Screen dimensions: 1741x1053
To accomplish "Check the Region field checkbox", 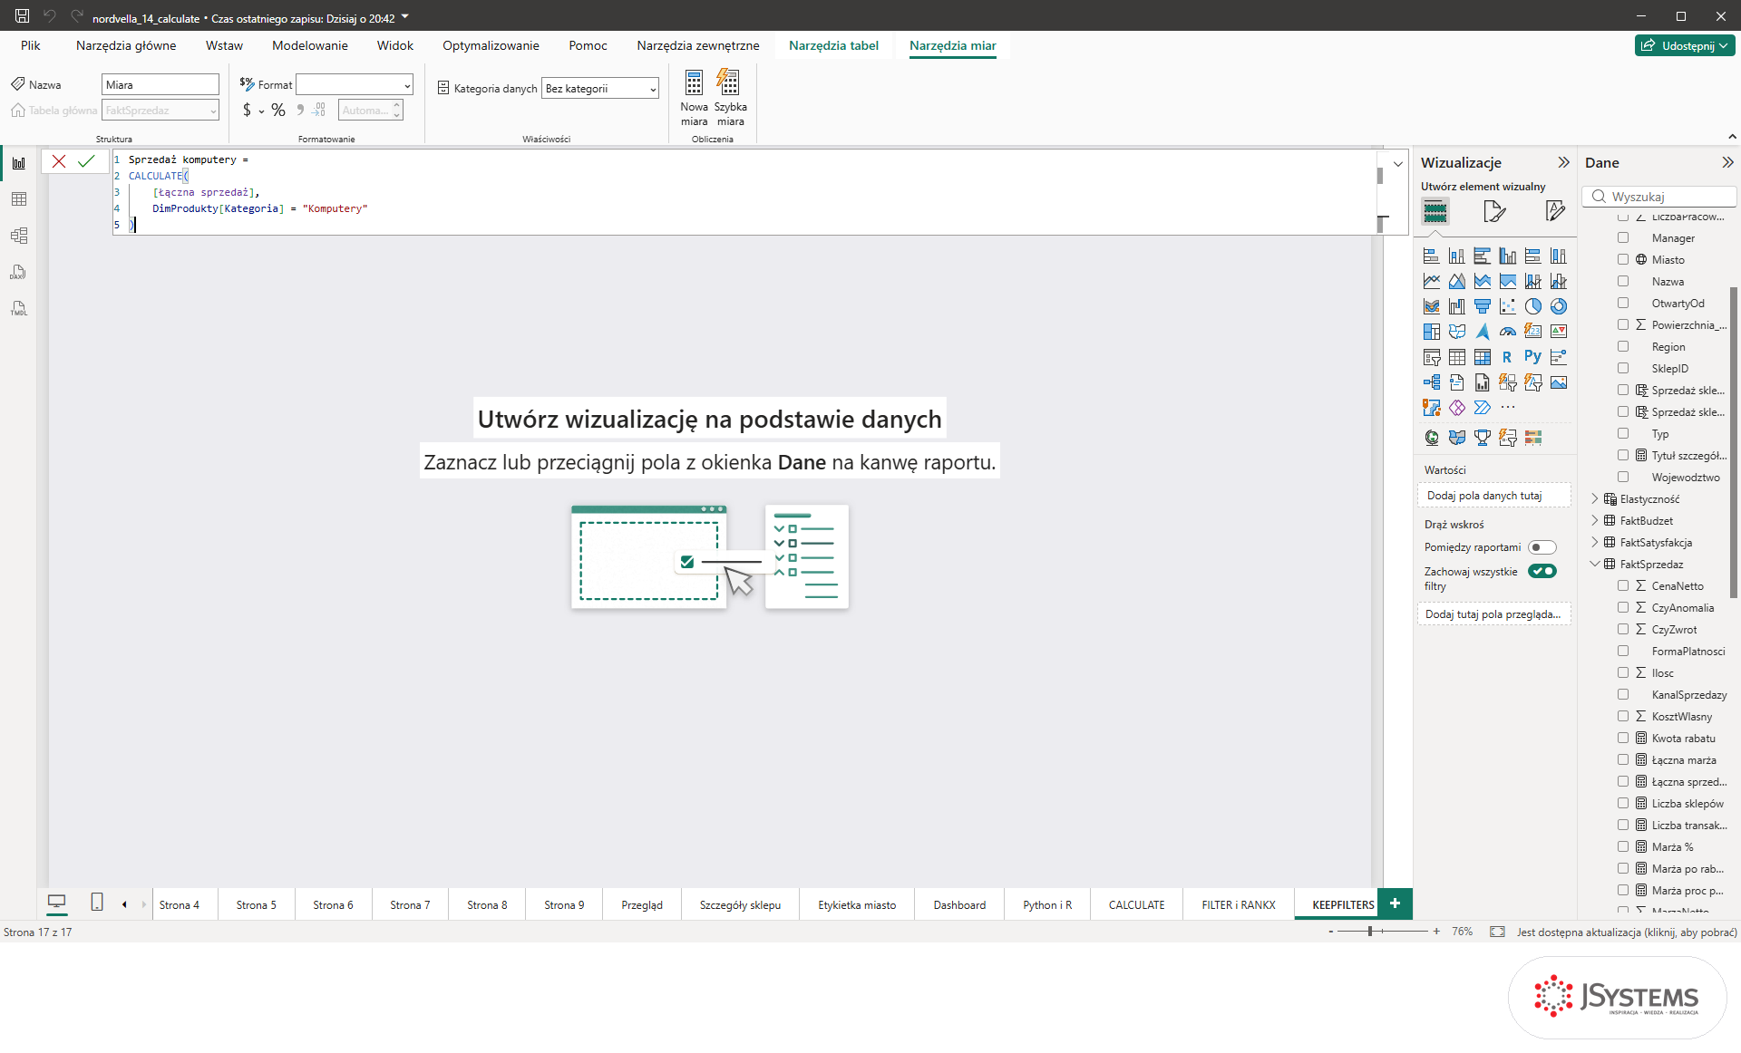I will (x=1623, y=347).
